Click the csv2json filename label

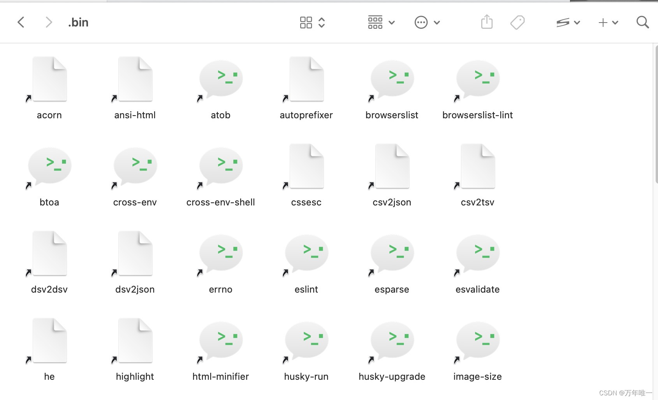[392, 202]
